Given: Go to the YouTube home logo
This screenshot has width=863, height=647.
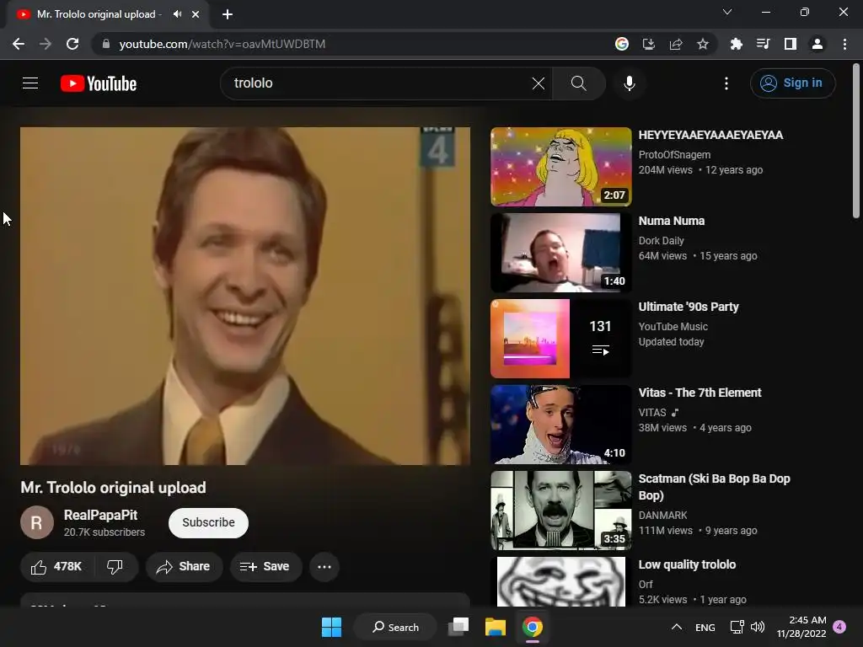Looking at the screenshot, I should (x=99, y=83).
